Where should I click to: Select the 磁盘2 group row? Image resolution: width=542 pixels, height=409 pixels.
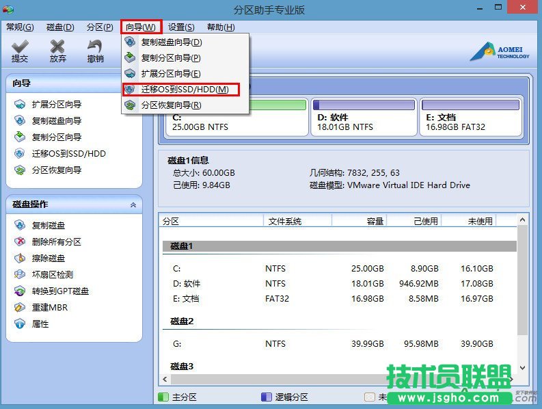click(340, 321)
